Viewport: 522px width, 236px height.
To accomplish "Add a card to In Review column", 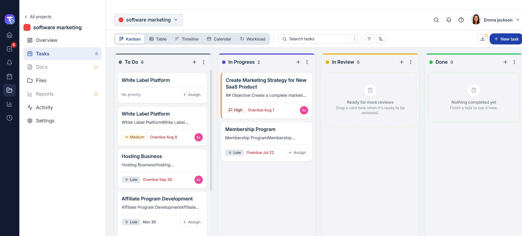I will 402,62.
